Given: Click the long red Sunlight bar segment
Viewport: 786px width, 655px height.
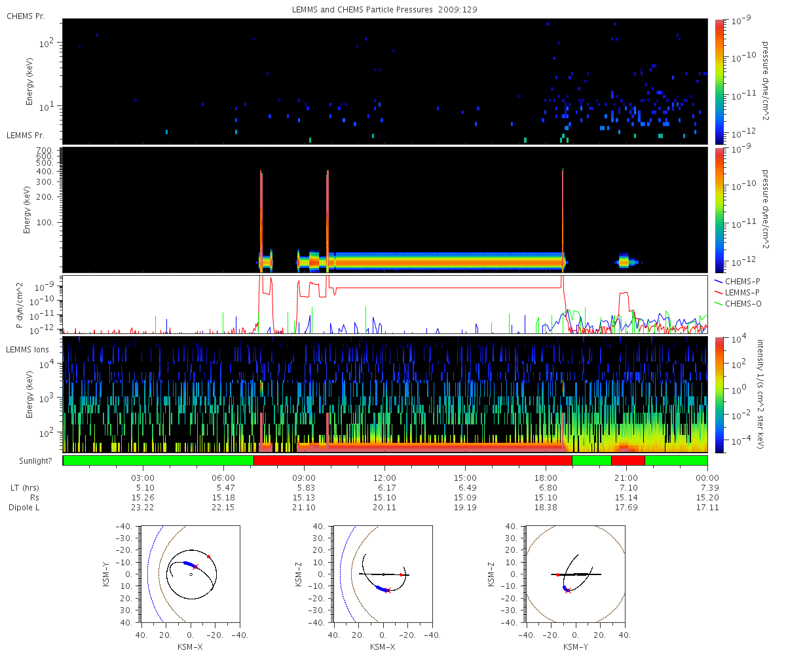Looking at the screenshot, I should click(x=413, y=460).
